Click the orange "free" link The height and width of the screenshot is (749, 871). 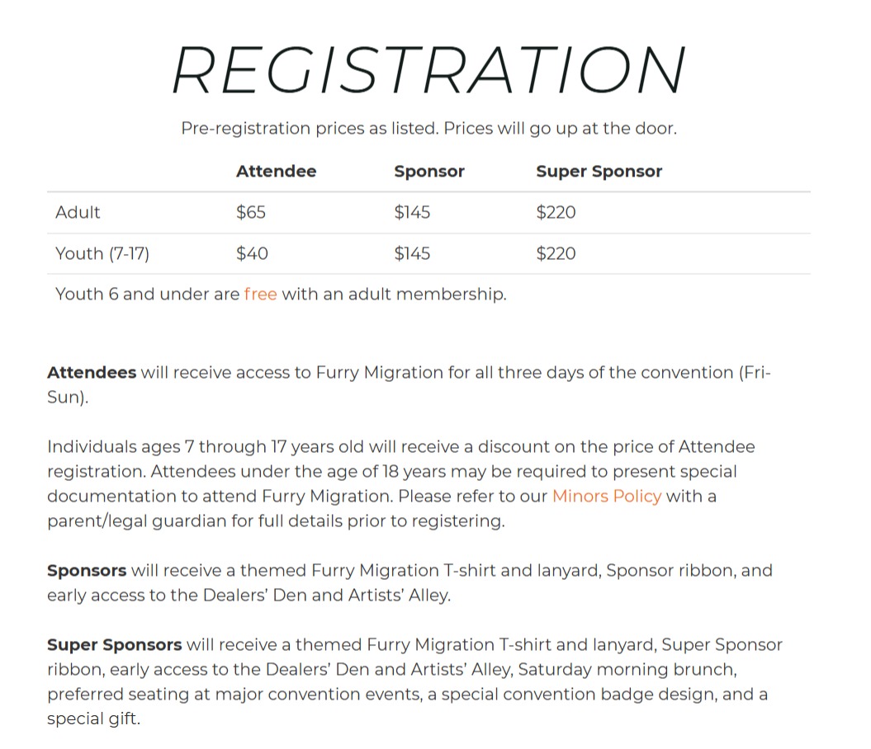[x=260, y=294]
